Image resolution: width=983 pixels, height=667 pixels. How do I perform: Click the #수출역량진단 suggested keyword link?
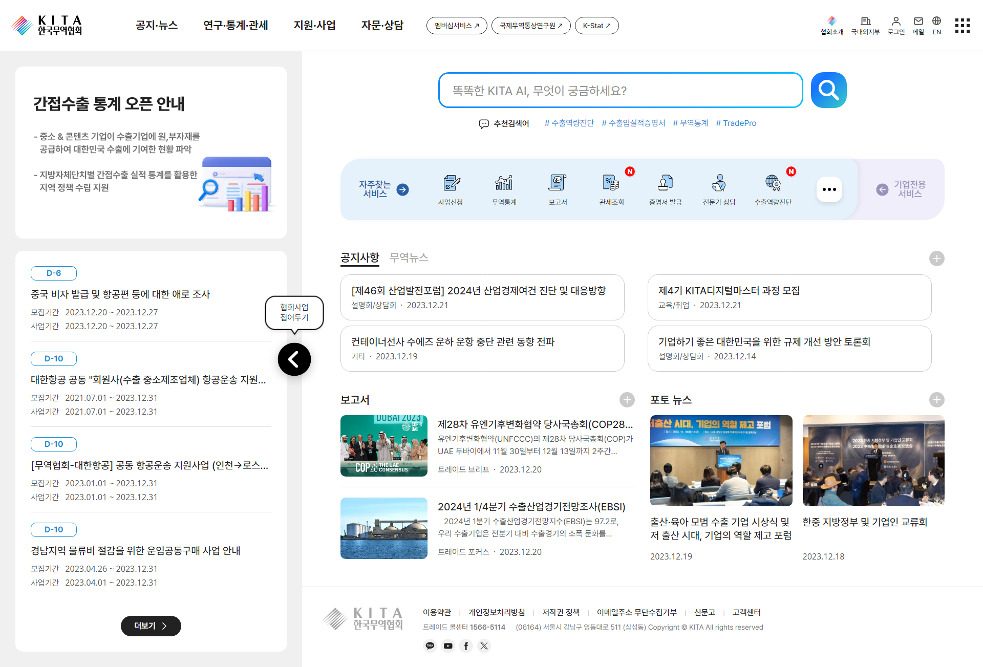click(569, 123)
